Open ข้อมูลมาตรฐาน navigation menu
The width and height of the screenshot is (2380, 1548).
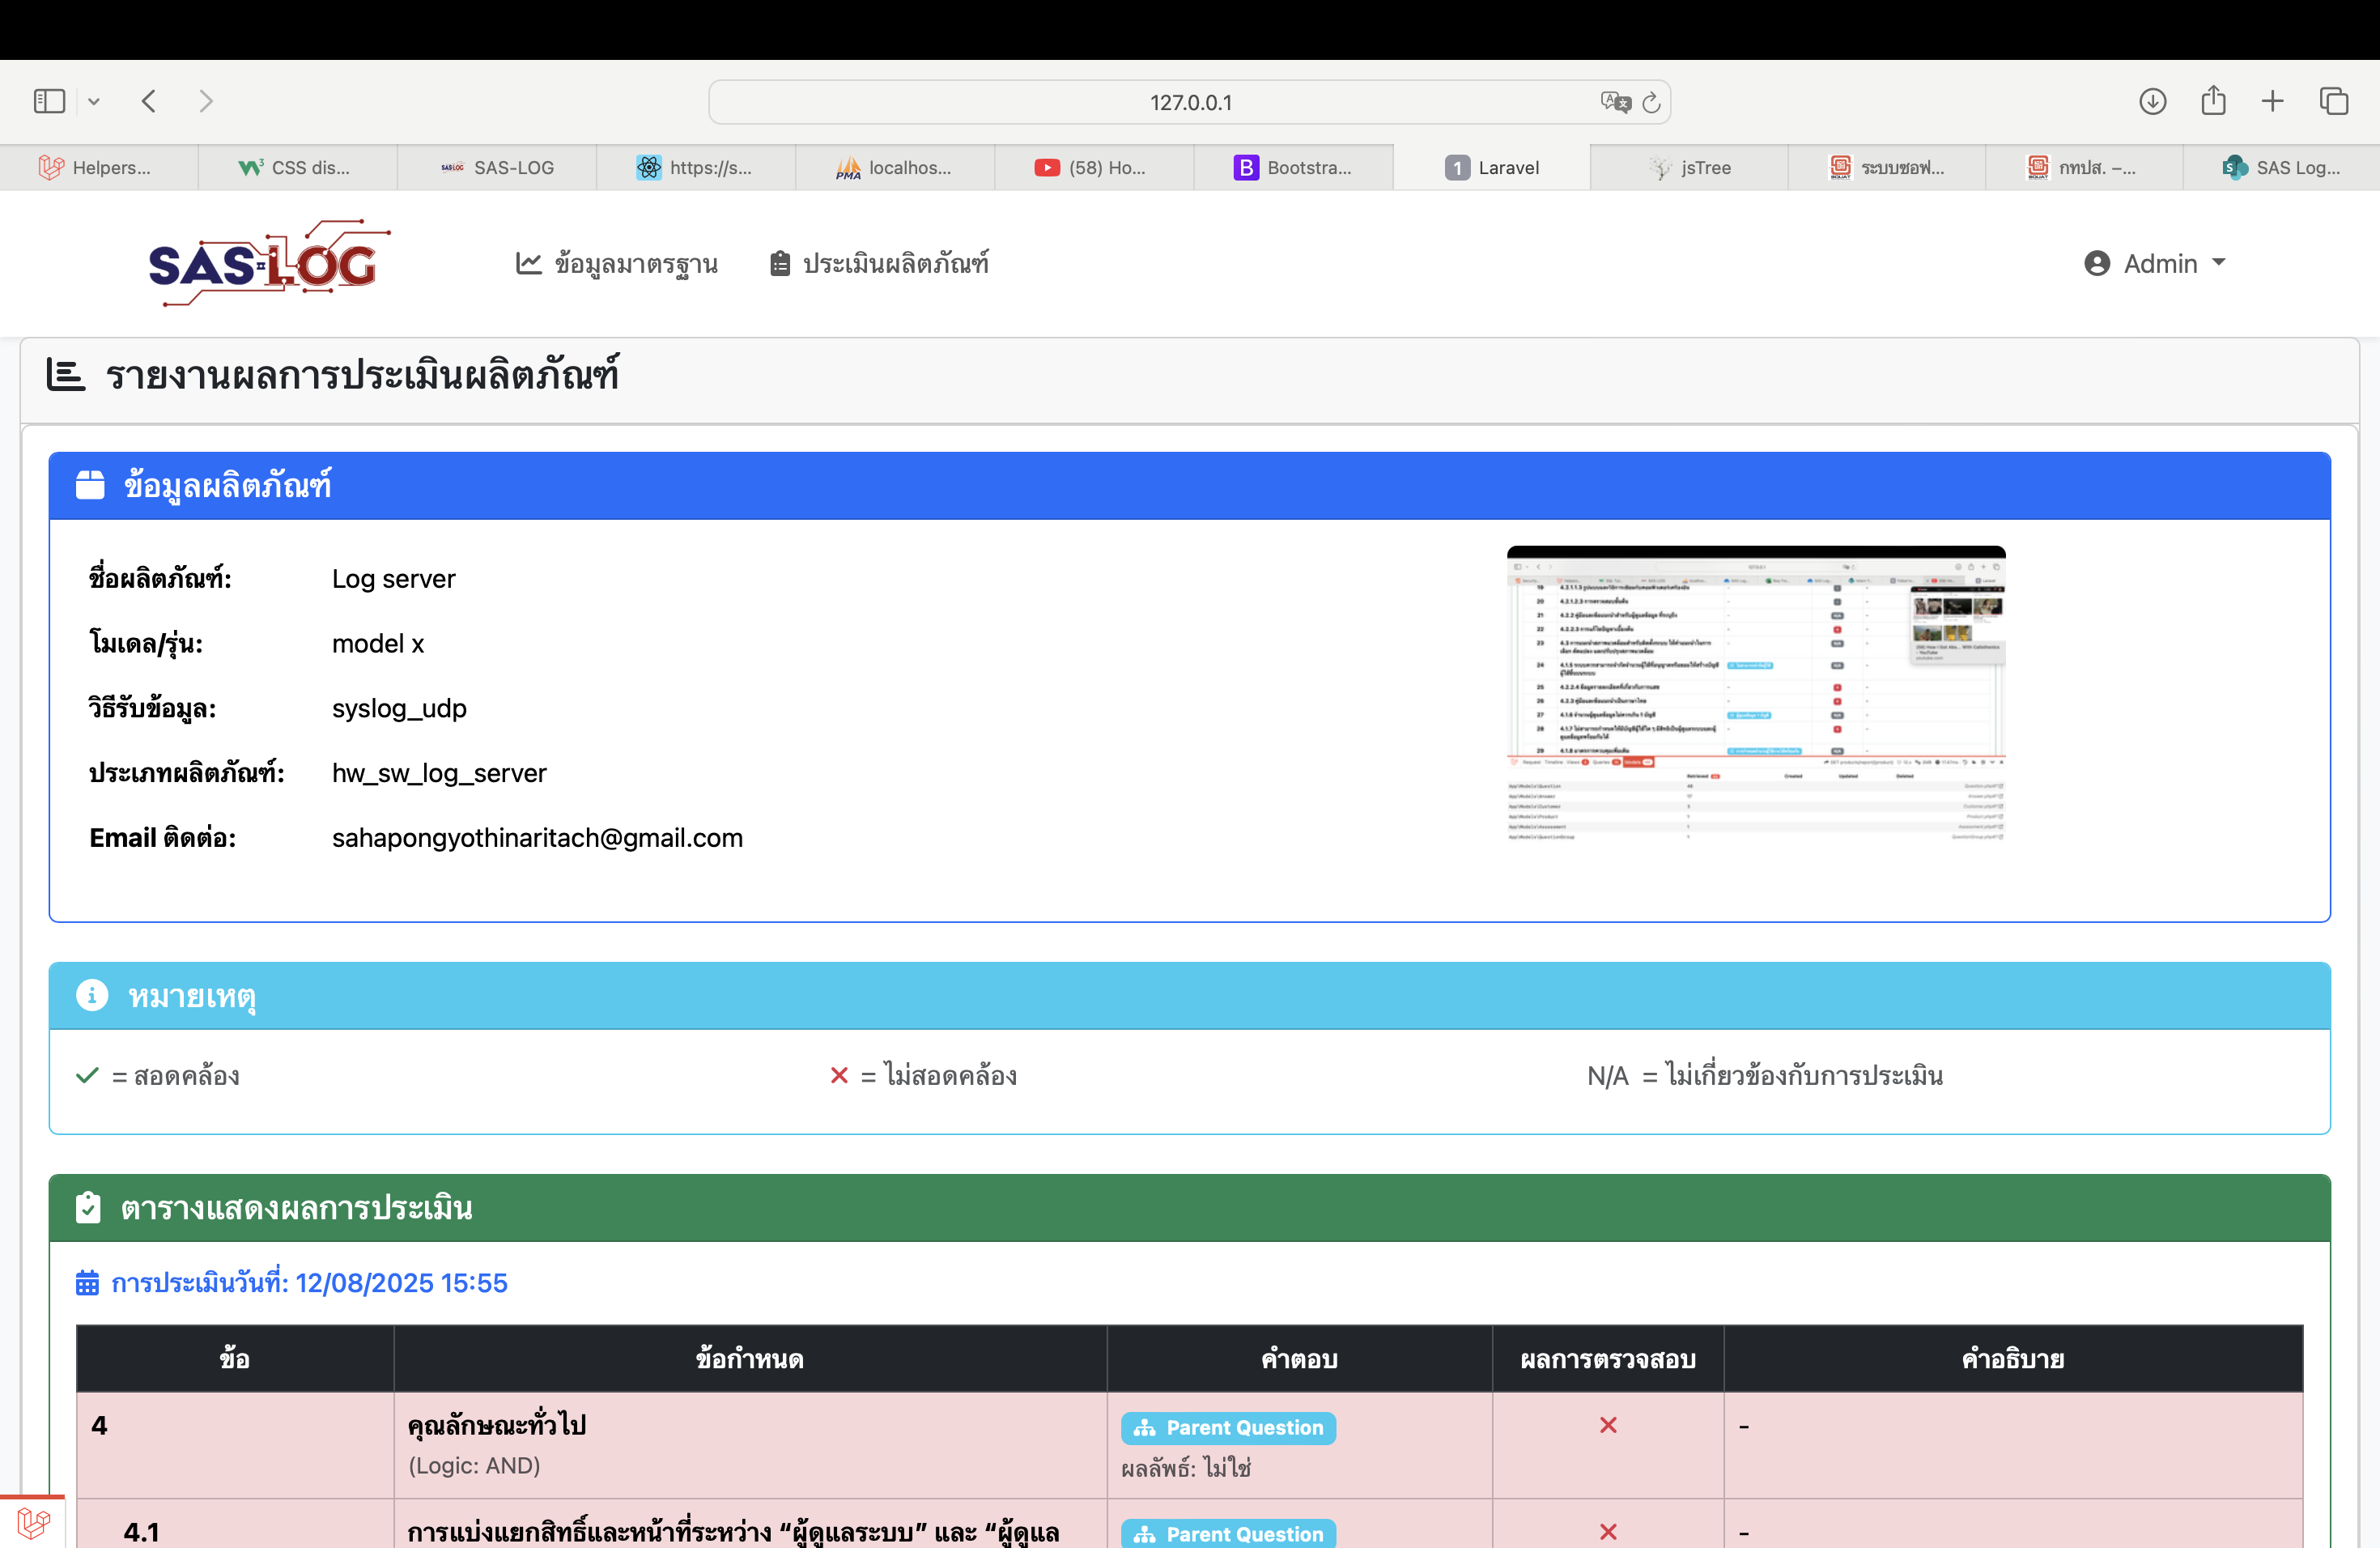pos(616,263)
